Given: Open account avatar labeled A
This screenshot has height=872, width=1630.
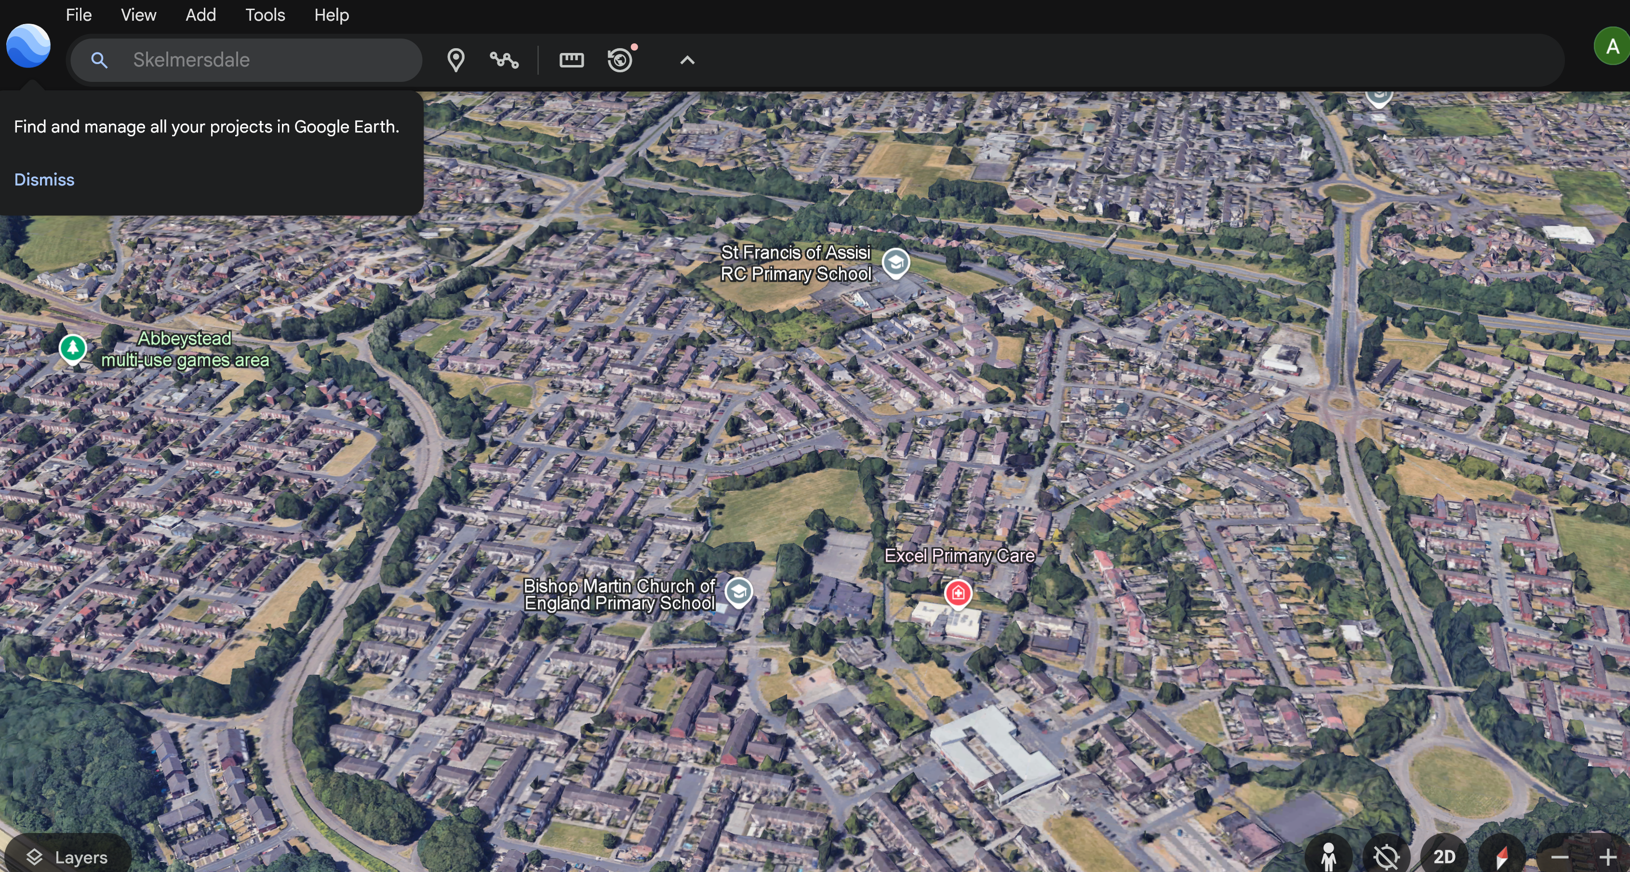Looking at the screenshot, I should tap(1611, 46).
